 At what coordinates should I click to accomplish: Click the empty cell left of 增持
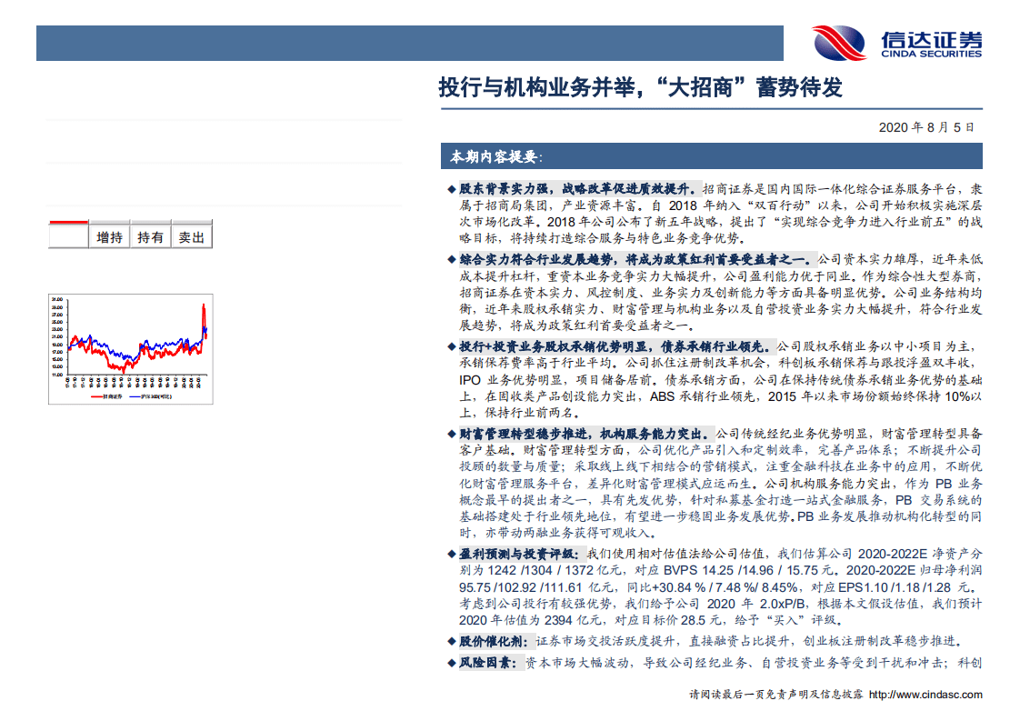(67, 237)
